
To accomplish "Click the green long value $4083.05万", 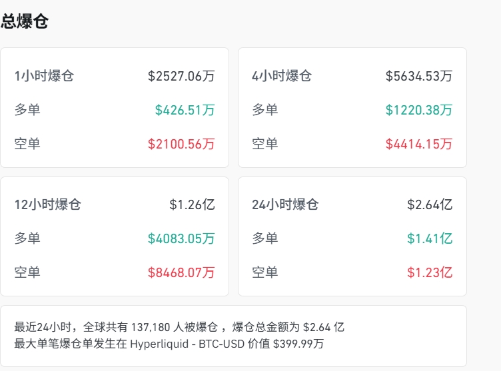I will [181, 238].
